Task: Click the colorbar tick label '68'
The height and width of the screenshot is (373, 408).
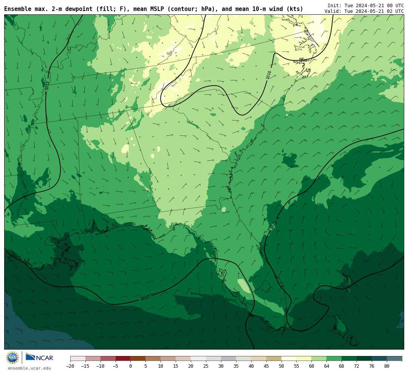Action: pyautogui.click(x=342, y=366)
